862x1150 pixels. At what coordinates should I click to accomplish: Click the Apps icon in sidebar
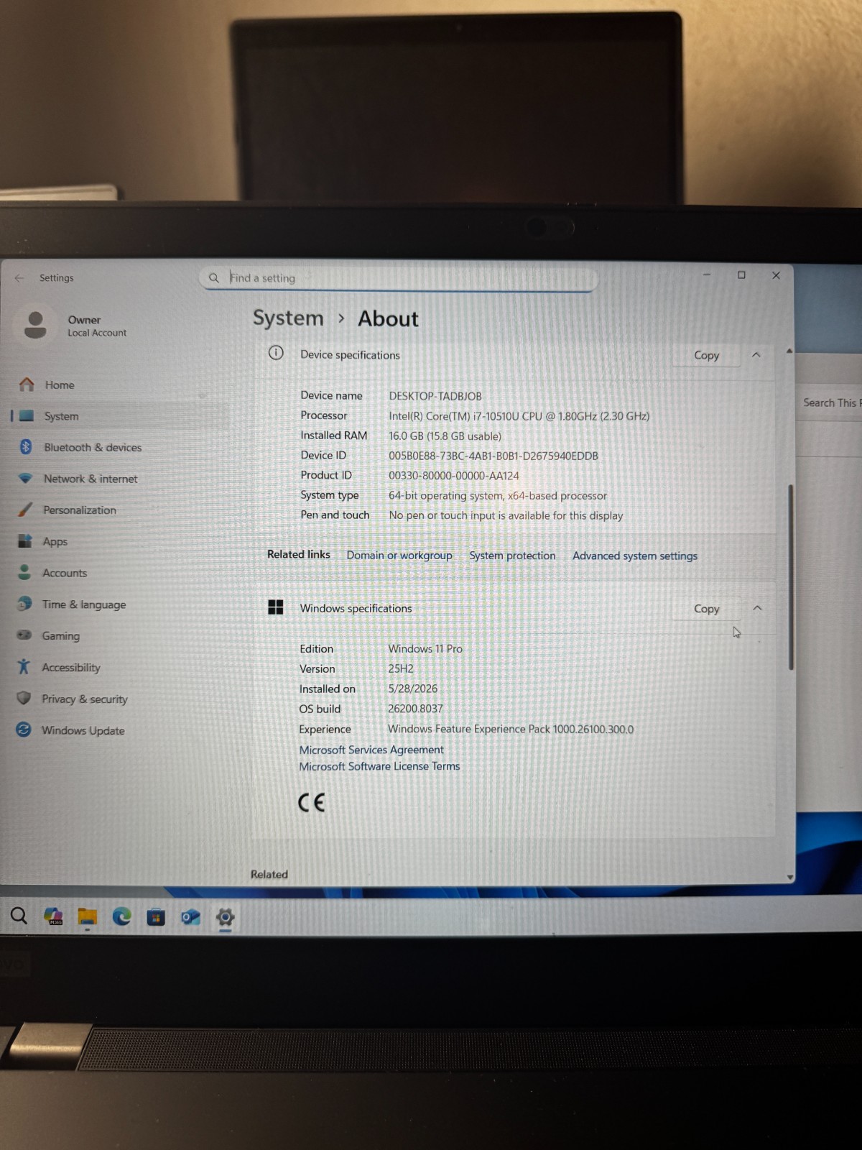click(25, 540)
